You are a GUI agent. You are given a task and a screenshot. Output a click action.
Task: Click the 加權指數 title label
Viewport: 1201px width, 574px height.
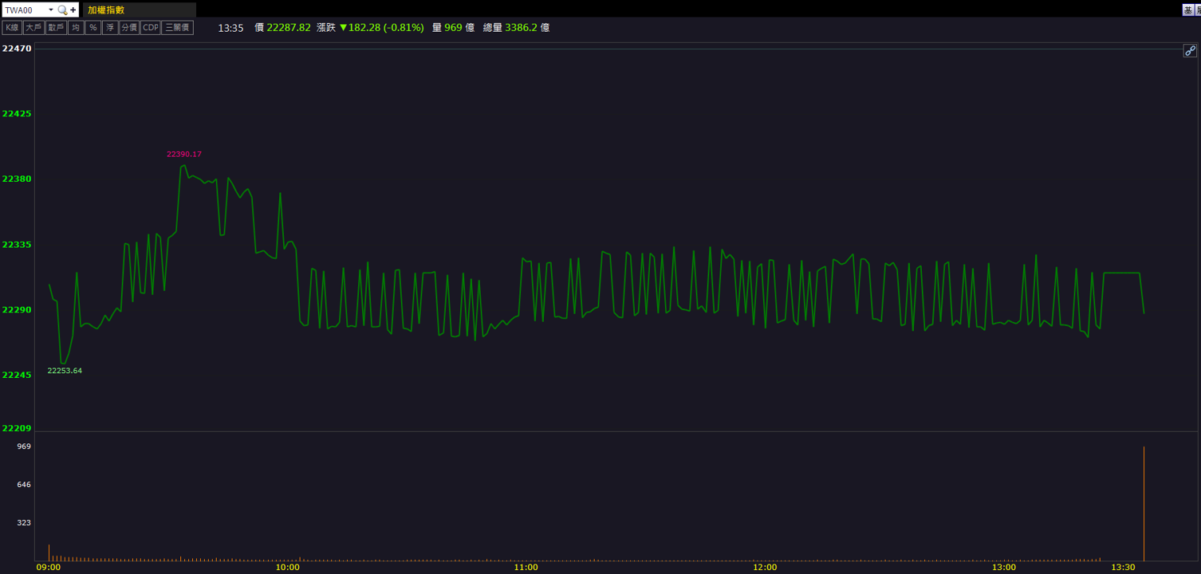point(106,10)
